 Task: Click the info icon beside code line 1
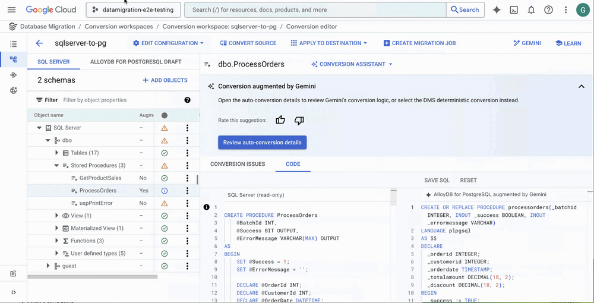pos(207,207)
